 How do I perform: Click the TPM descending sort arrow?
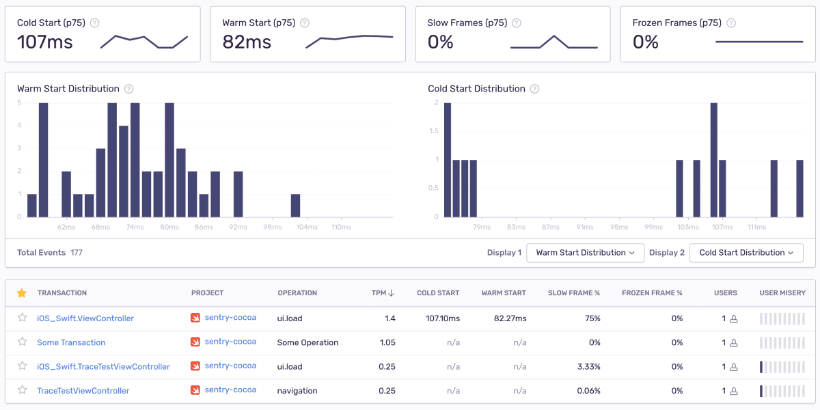click(389, 292)
